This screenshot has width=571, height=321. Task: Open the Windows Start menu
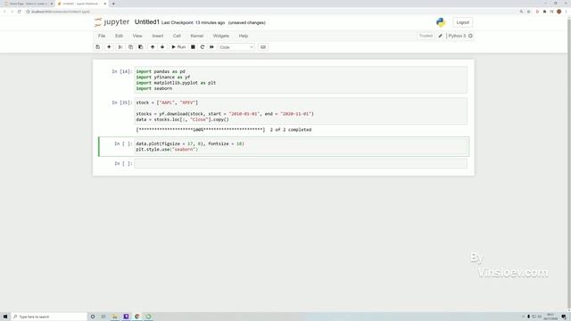click(5, 317)
